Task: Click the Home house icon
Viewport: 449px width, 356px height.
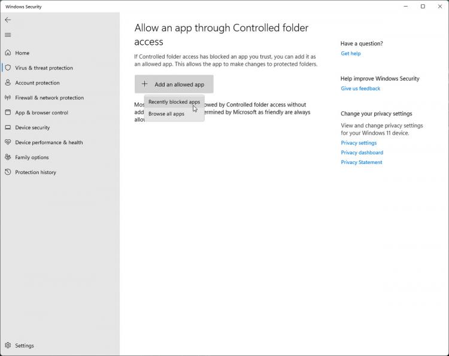Action: [8, 53]
